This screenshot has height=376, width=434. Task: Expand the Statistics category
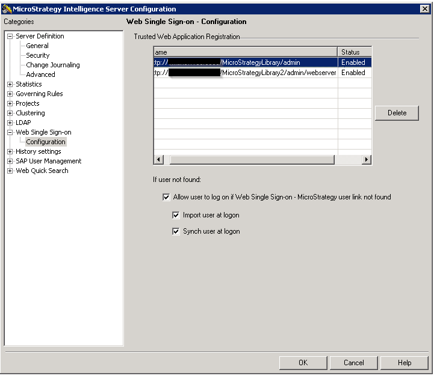coord(10,84)
